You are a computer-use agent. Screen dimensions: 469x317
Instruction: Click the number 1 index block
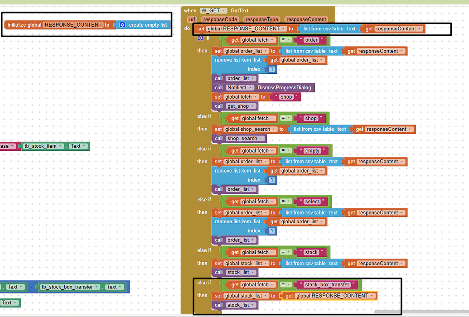[x=272, y=69]
